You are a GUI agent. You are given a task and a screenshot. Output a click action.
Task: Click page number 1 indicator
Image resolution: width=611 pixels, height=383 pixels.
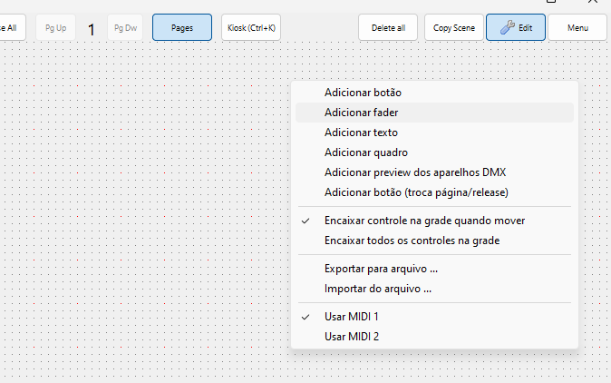tap(92, 29)
